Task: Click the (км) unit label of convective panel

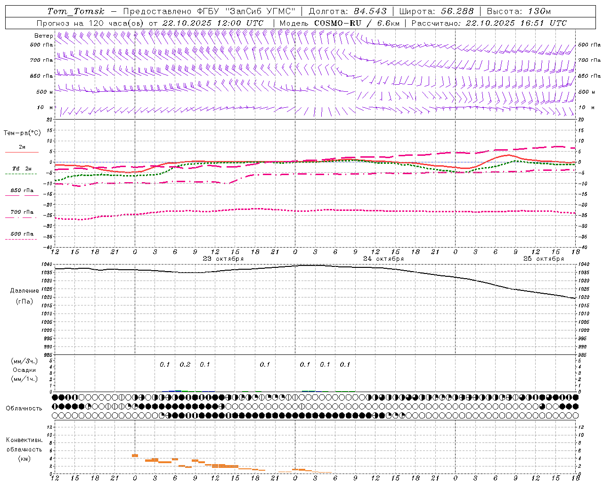Action: (24, 458)
